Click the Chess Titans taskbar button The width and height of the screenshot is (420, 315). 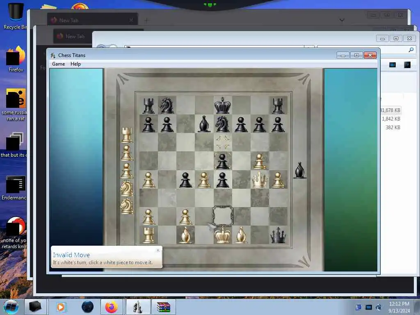tap(138, 307)
